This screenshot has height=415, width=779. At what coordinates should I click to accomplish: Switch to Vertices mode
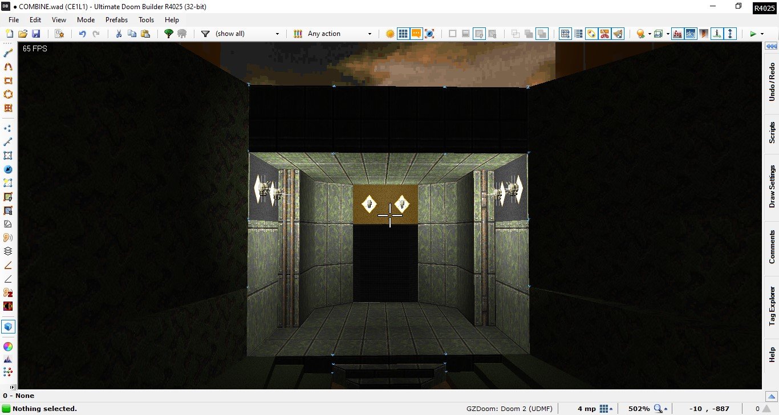[x=8, y=128]
